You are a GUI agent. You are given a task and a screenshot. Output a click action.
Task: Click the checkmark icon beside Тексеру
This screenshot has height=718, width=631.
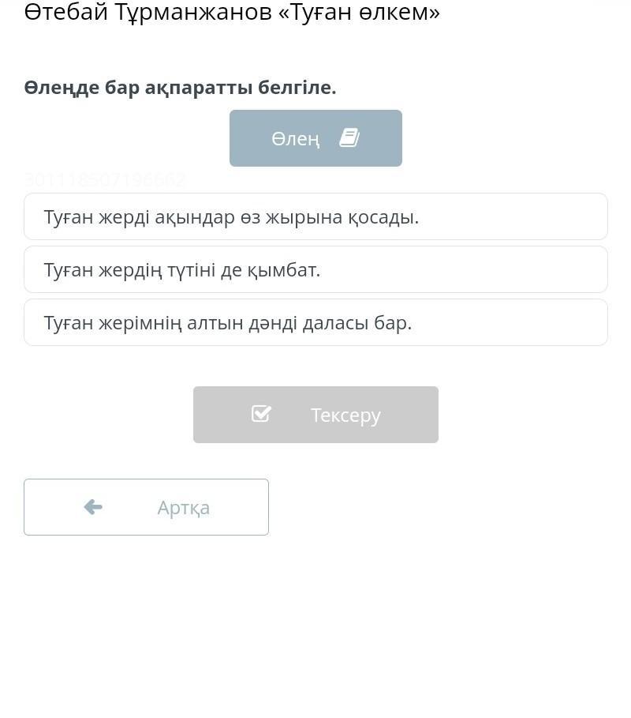click(x=261, y=414)
